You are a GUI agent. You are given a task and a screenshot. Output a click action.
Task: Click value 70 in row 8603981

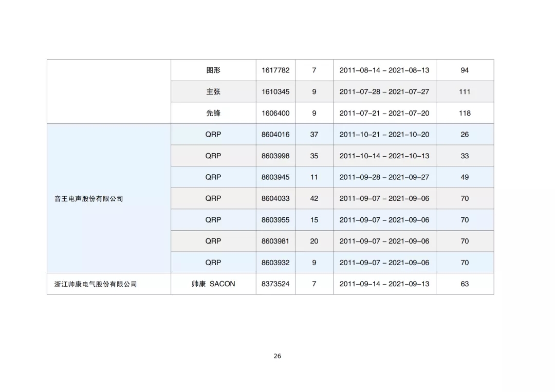click(465, 241)
